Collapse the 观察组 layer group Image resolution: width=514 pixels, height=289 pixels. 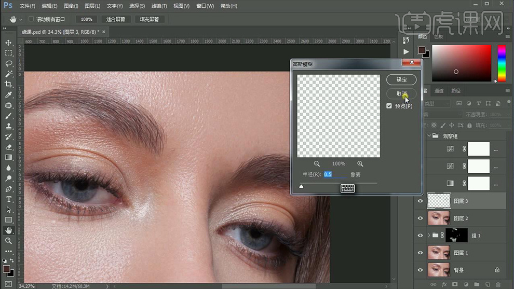pyautogui.click(x=429, y=136)
